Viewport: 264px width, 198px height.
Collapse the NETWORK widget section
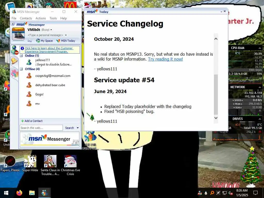260,87
